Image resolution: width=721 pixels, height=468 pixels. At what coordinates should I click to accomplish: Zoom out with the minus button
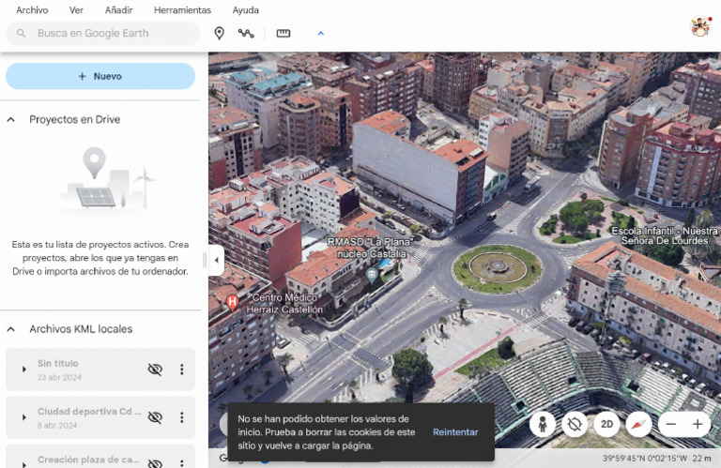pos(671,424)
